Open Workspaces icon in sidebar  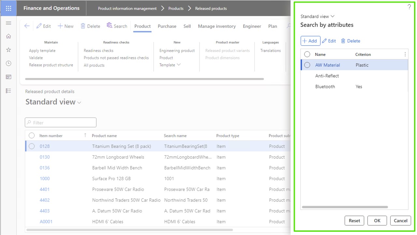(x=8, y=77)
